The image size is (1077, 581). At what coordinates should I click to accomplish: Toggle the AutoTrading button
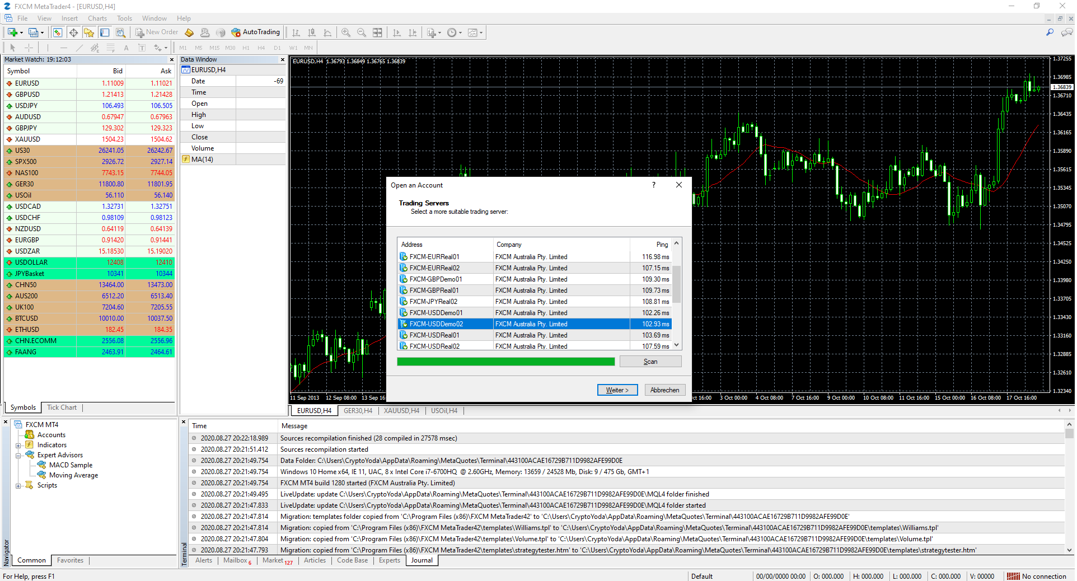tap(255, 32)
